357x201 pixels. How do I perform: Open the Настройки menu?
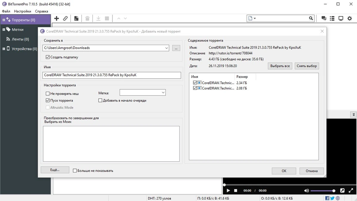pos(23,11)
